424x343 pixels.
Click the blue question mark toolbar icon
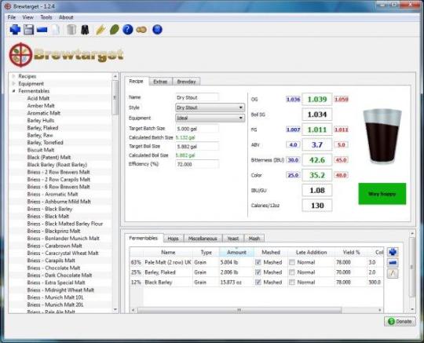tap(128, 30)
